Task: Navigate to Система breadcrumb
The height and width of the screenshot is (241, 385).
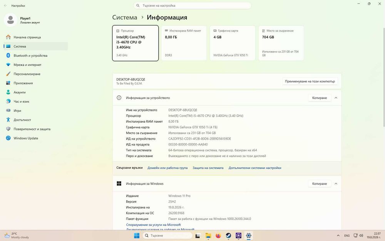Action: [x=125, y=17]
